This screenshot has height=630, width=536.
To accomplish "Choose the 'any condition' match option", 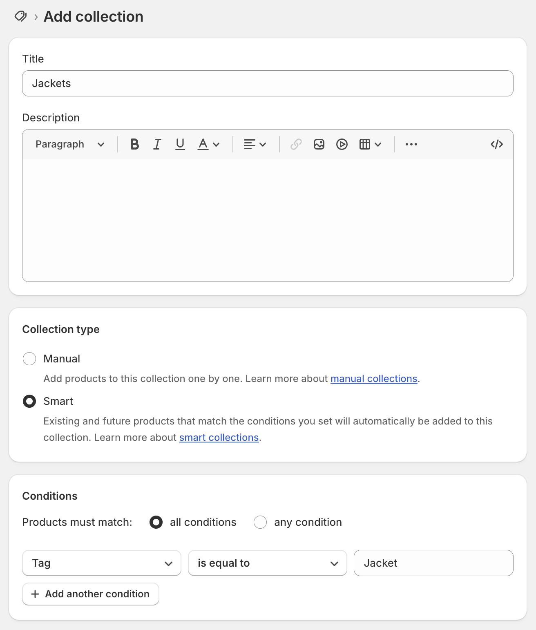I will tap(260, 522).
